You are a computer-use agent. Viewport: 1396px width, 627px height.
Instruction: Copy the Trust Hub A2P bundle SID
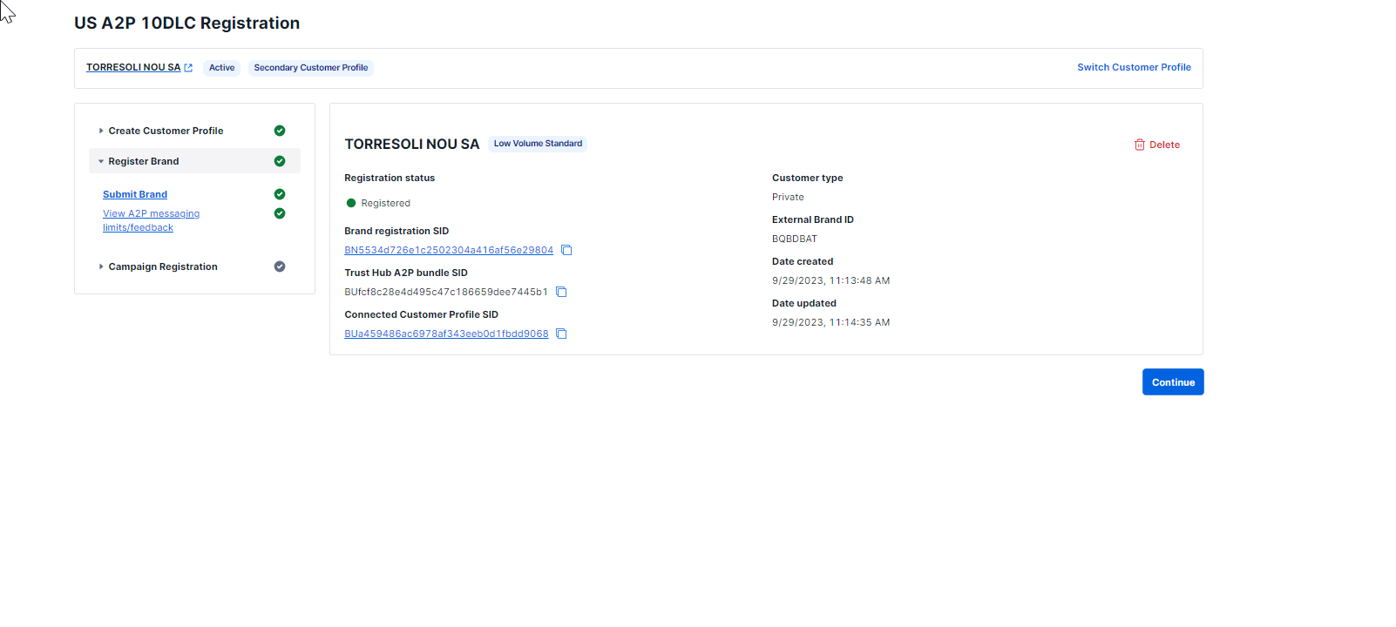(561, 293)
